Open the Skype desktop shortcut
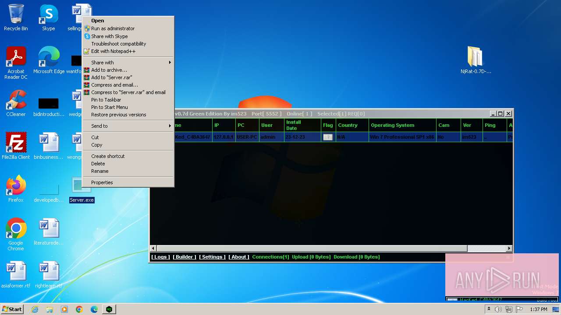This screenshot has width=561, height=315. 48,17
